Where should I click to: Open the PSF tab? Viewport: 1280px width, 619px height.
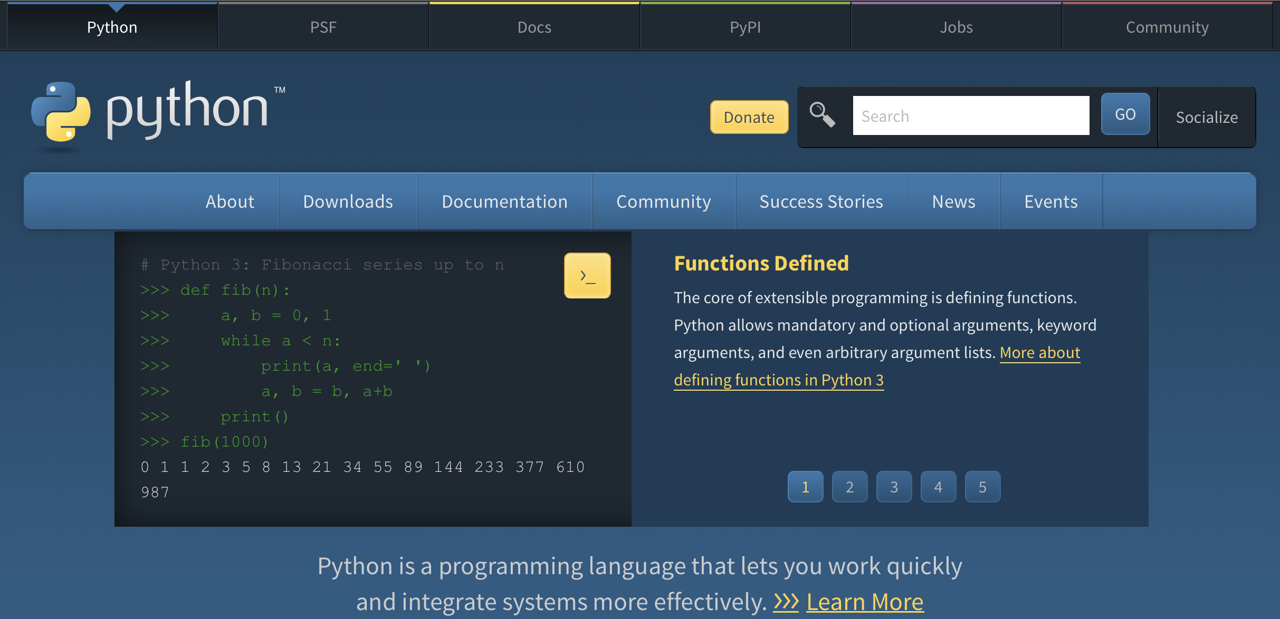[x=323, y=27]
